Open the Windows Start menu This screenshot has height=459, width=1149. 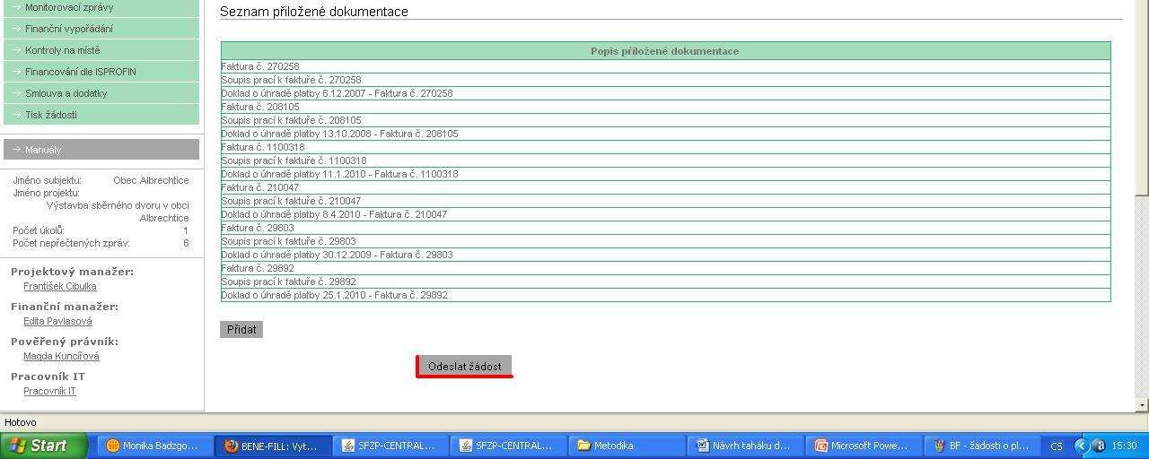click(x=44, y=446)
